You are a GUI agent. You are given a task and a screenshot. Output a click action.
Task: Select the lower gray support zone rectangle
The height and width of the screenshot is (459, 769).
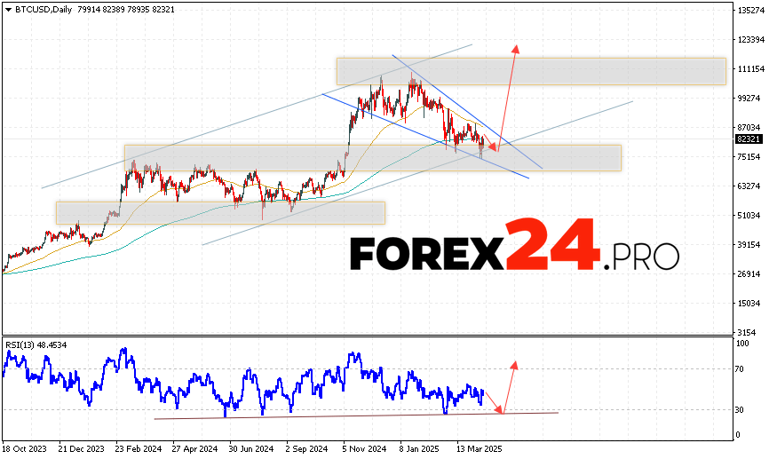click(220, 213)
